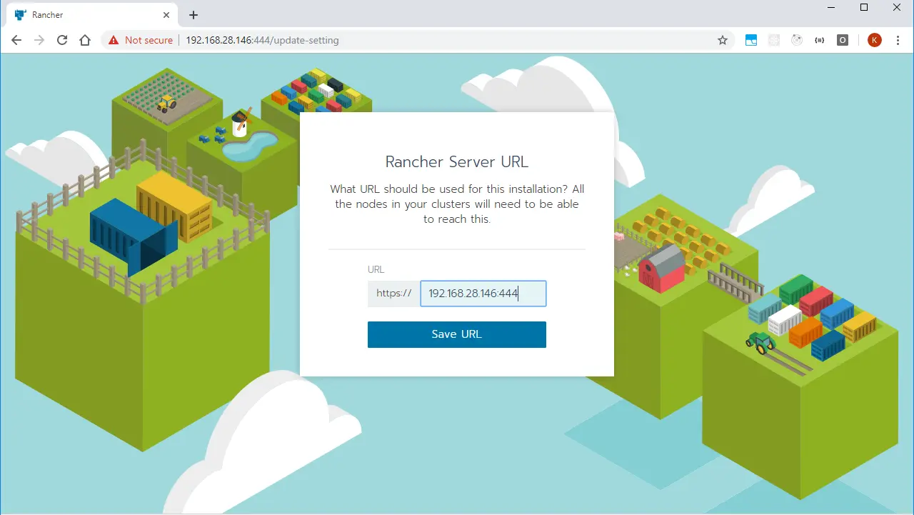Open a new tab with the plus button
The image size is (914, 515).
coord(194,15)
